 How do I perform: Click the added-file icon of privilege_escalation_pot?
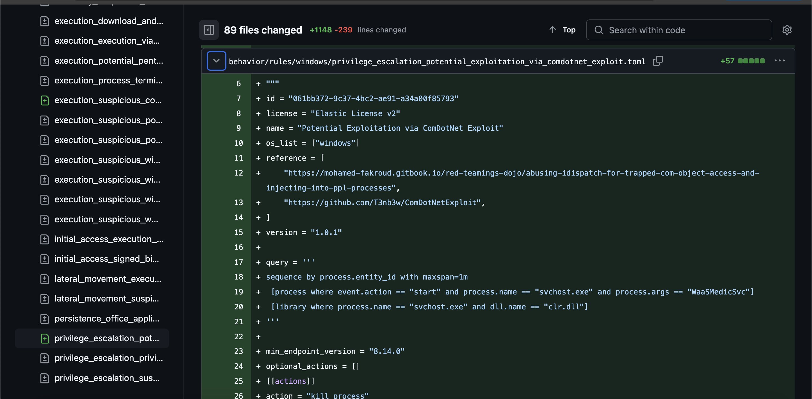tap(45, 338)
